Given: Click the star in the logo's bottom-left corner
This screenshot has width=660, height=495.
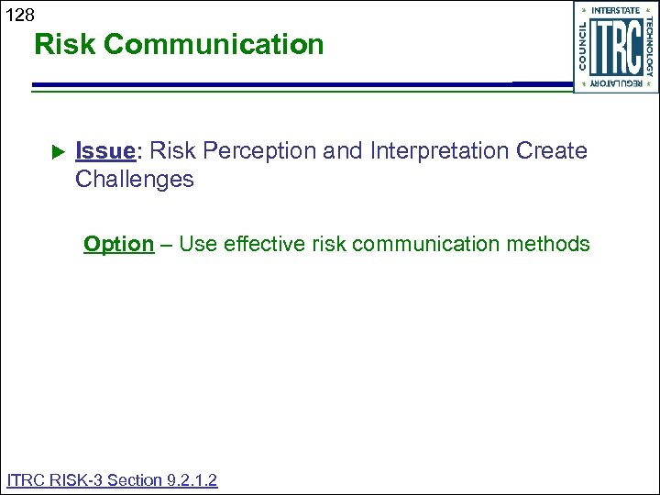Looking at the screenshot, I should pos(583,83).
